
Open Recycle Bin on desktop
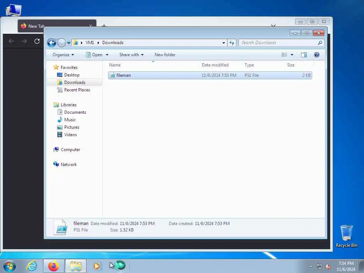[x=346, y=236]
